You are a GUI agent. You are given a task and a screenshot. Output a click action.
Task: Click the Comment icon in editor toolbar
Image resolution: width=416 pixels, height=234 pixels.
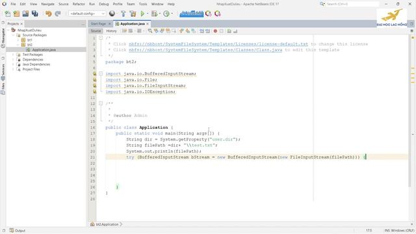click(x=229, y=31)
